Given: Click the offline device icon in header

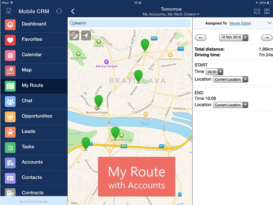Looking at the screenshot, I should pyautogui.click(x=9, y=11).
